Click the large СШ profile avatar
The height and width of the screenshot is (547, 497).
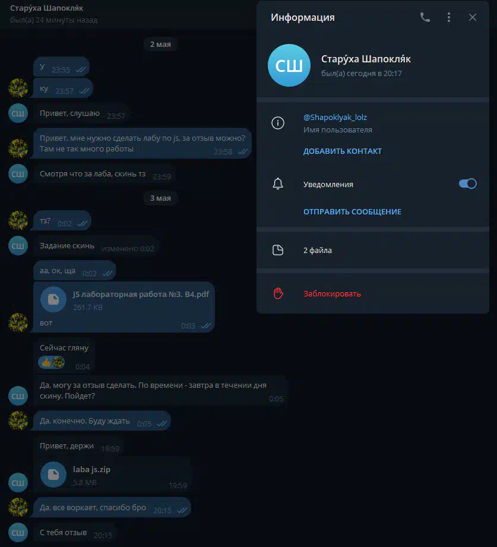[x=289, y=65]
